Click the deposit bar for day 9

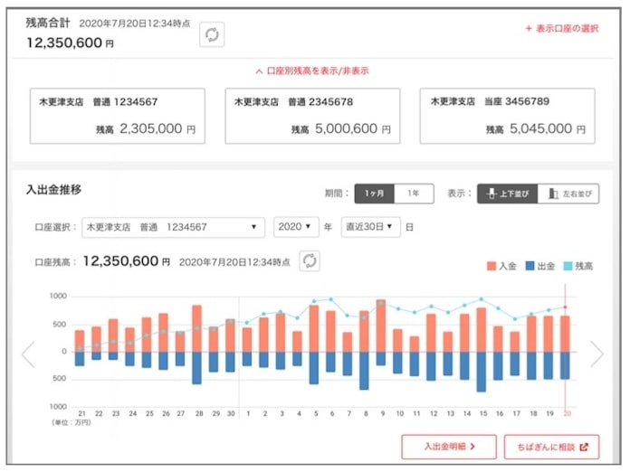[381, 326]
